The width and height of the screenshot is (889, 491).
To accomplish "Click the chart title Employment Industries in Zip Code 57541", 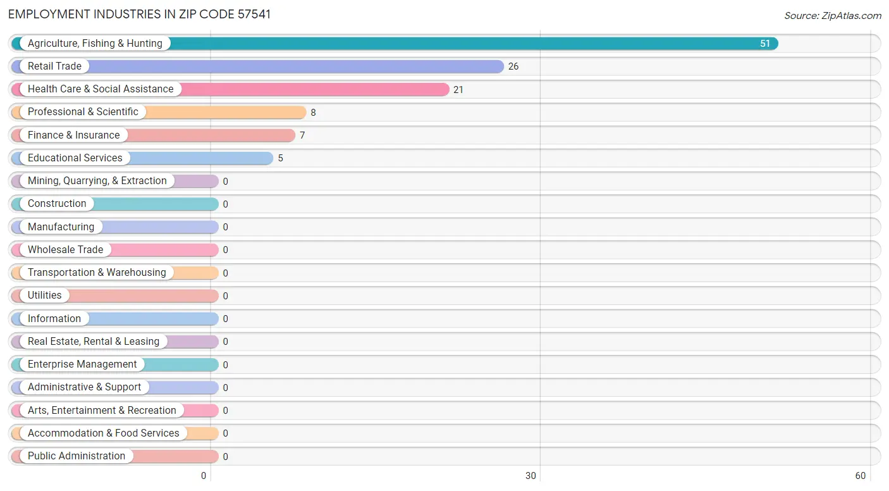I will click(x=139, y=14).
